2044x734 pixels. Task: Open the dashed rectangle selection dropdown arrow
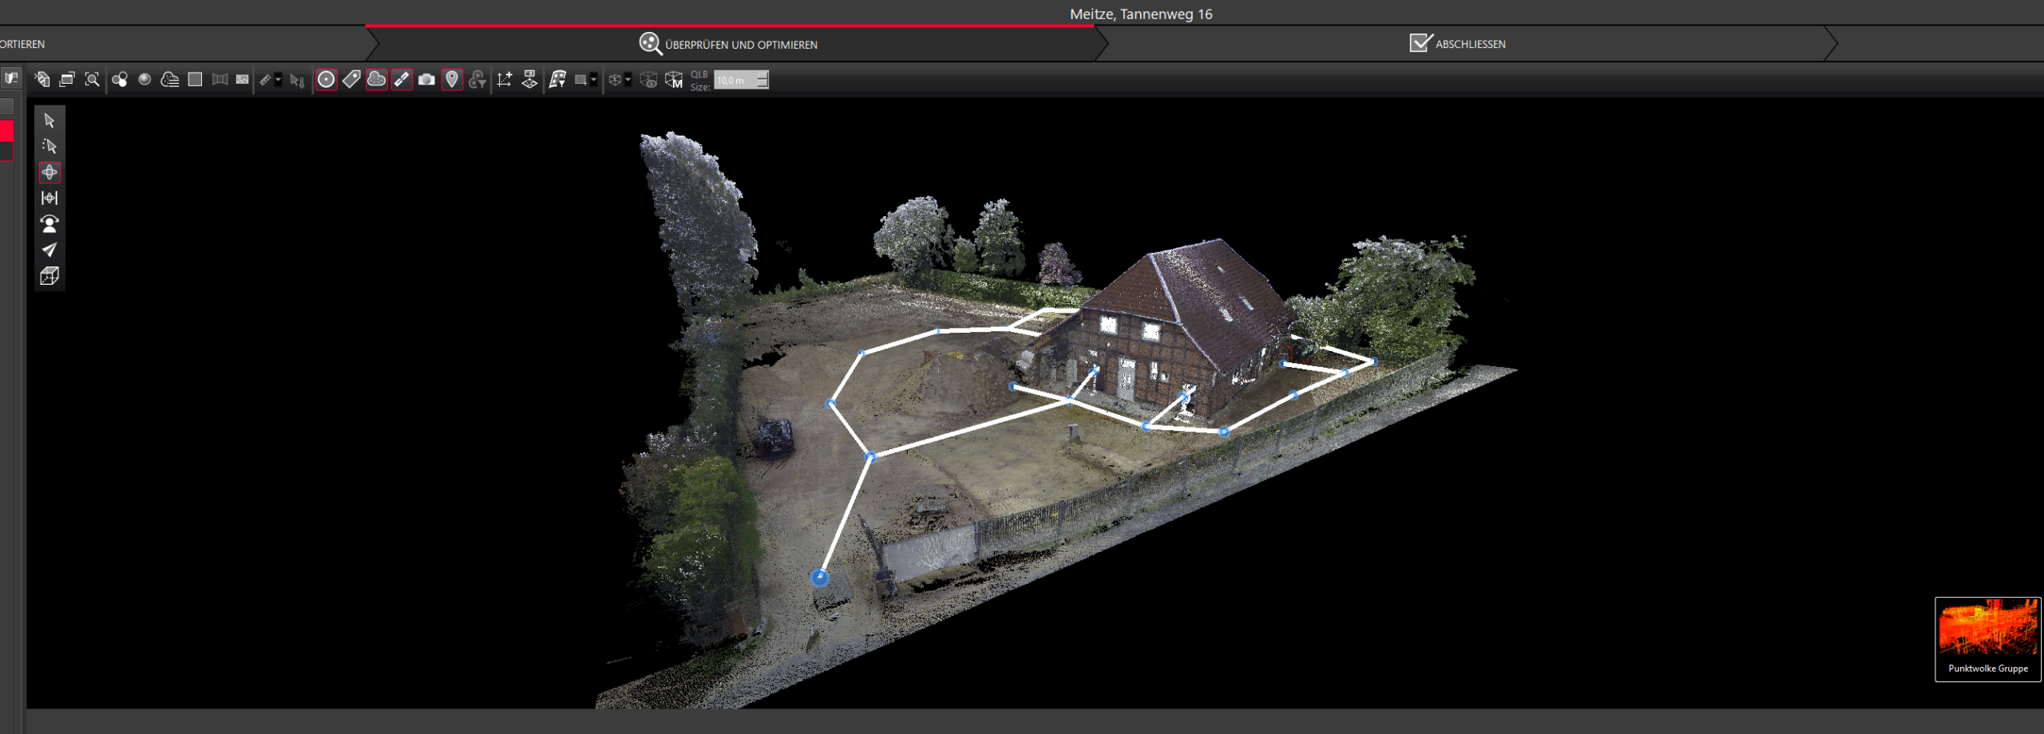[593, 80]
